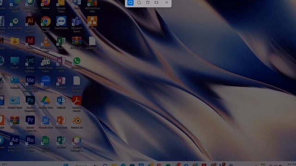Select the yellow user folder icon
The image size is (296, 166).
[15, 43]
